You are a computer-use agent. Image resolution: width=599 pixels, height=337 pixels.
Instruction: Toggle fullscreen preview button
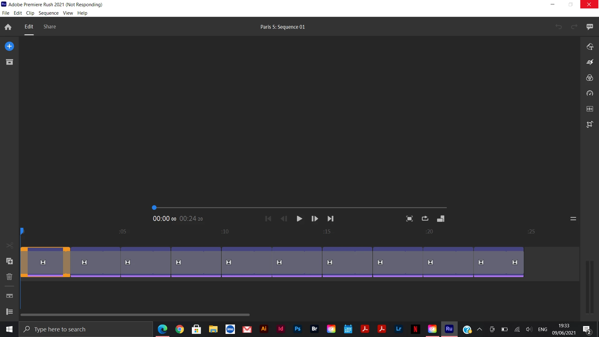[x=409, y=218]
